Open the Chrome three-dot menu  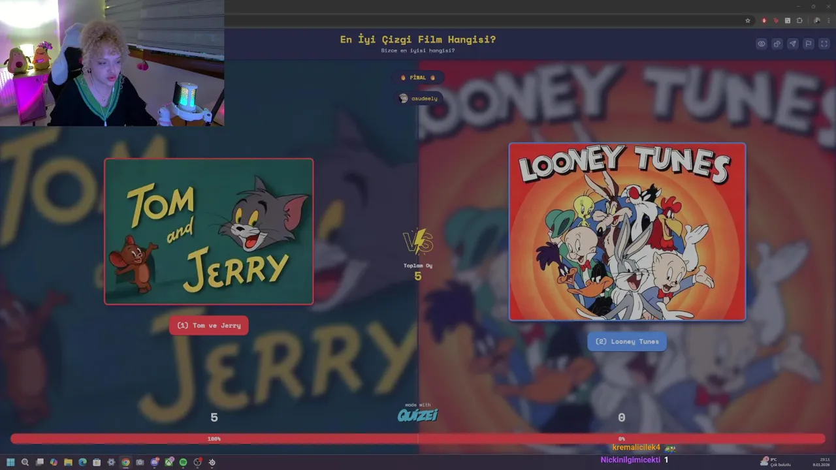pyautogui.click(x=829, y=21)
